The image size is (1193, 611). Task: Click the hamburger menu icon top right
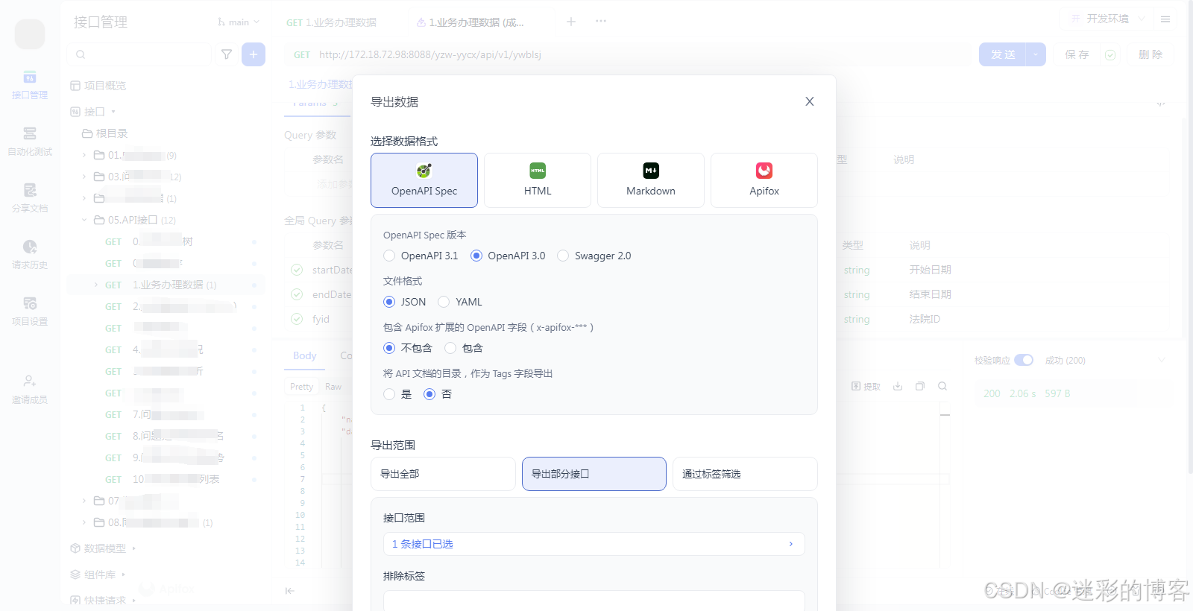click(x=1165, y=19)
